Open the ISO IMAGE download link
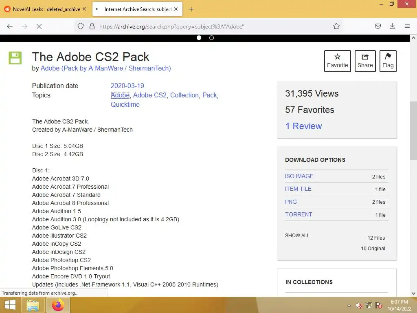417x313 pixels. point(299,176)
